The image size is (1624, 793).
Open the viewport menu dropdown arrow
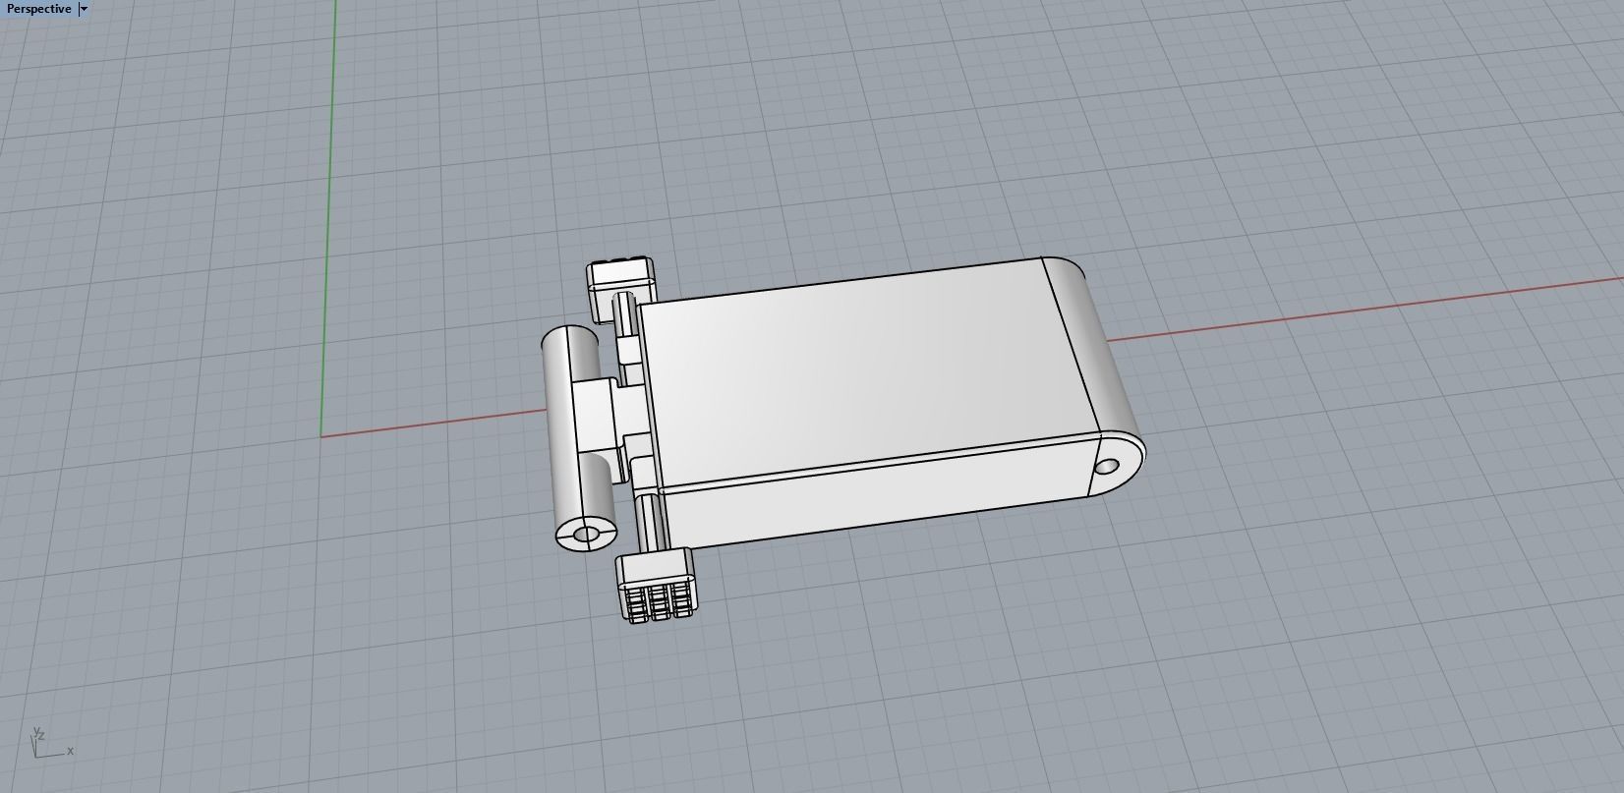84,9
